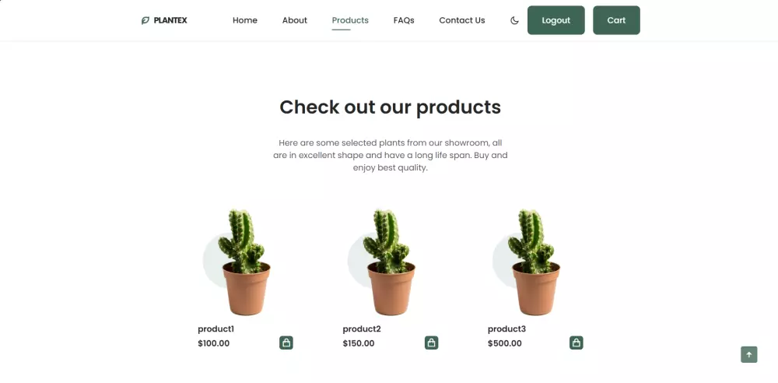Click the Logout button
778x383 pixels.
pos(555,20)
